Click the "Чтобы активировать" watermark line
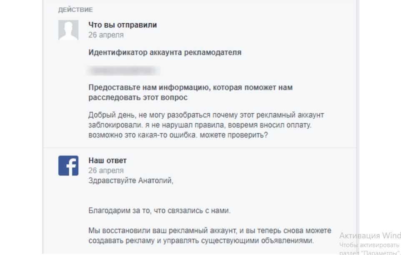This screenshot has height=255, width=401. 370,245
